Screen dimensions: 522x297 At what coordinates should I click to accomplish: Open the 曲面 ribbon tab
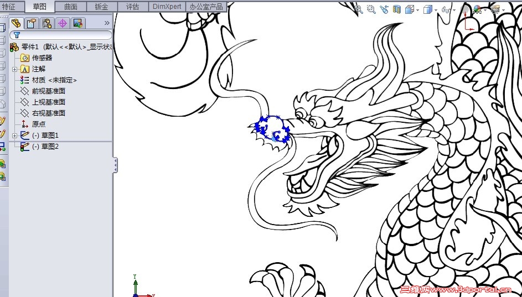point(70,7)
